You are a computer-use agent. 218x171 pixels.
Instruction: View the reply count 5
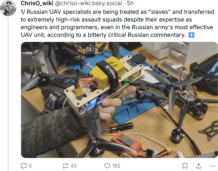[x=30, y=166]
